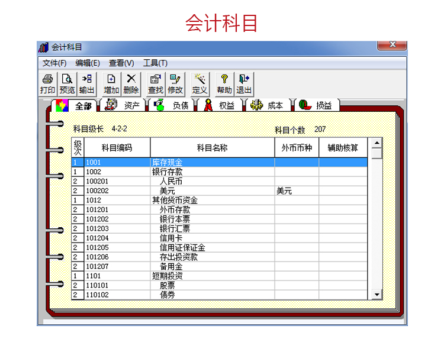Click the 科目编码 column header
The height and width of the screenshot is (342, 444).
pyautogui.click(x=117, y=147)
